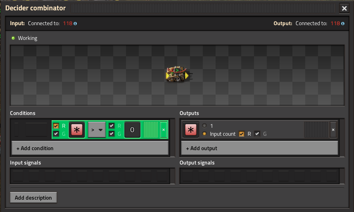The image size is (354, 212).
Task: Click + Add output
Action: 260,148
